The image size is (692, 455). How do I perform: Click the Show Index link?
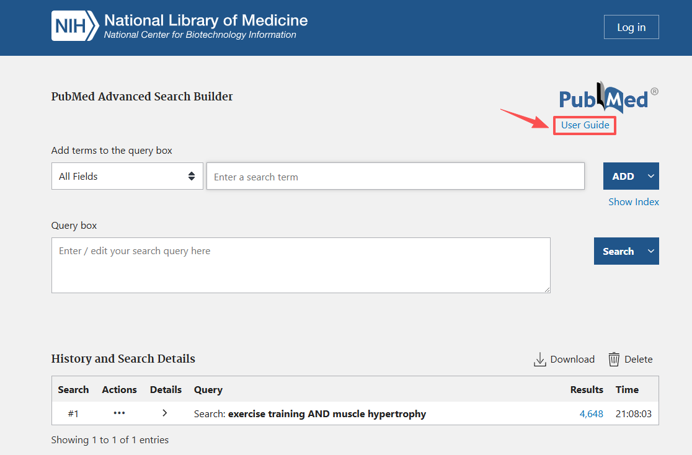click(633, 202)
